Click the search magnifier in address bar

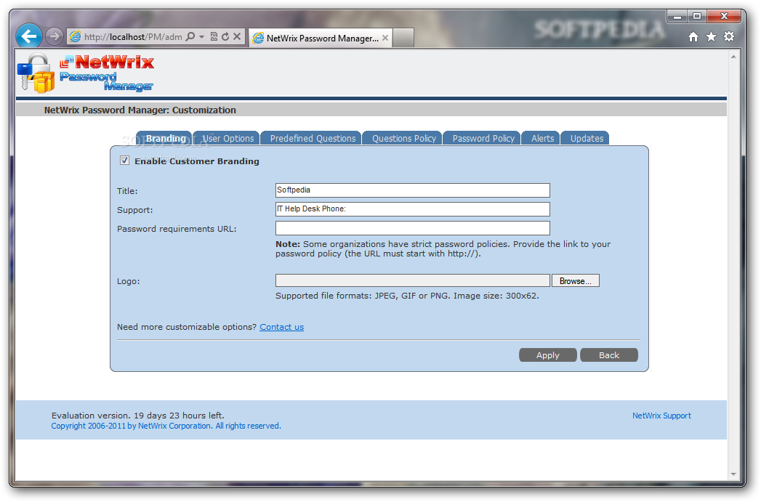(x=190, y=36)
